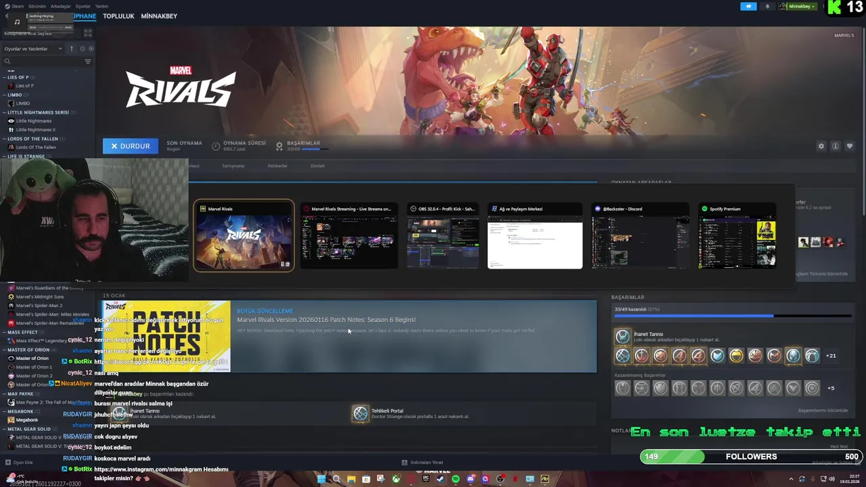Select OBS 32.0.4 window thumbnail
Viewport: 866px width, 487px height.
pyautogui.click(x=443, y=235)
